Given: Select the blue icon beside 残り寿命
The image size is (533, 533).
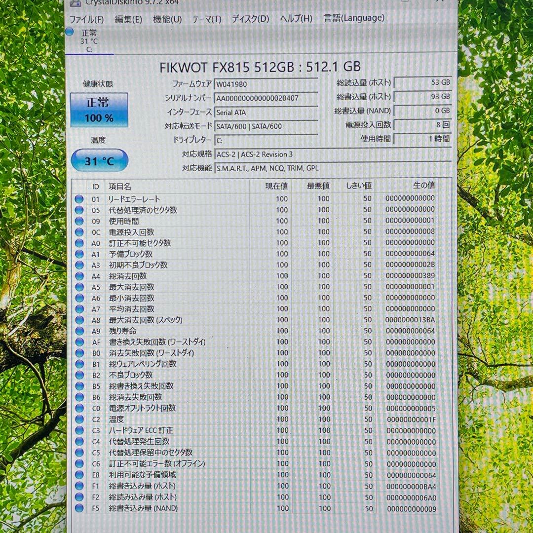Looking at the screenshot, I should point(79,331).
